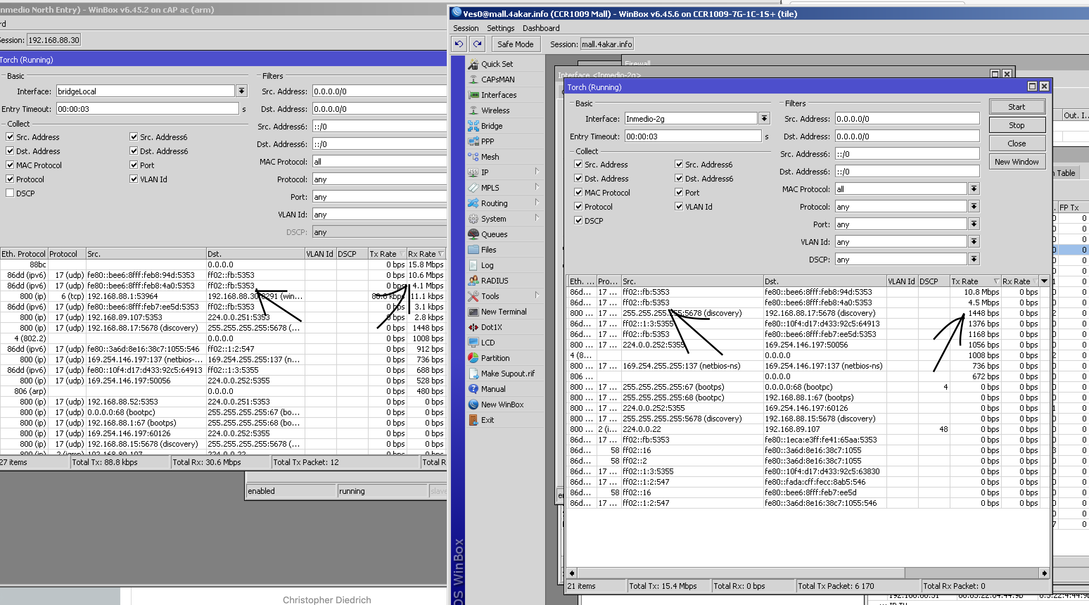Click Stop button in Torch

pyautogui.click(x=1017, y=125)
